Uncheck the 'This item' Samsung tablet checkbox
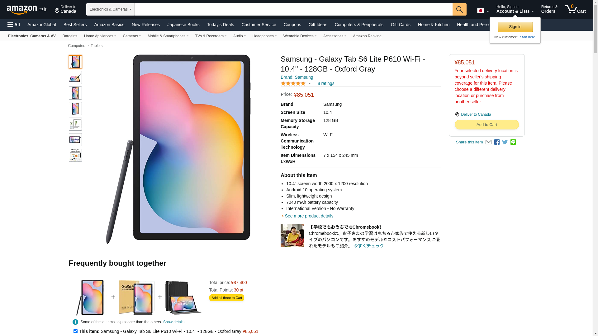 (75, 331)
